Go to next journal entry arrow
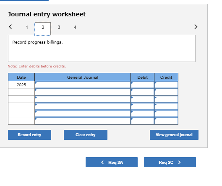 [x=196, y=27]
